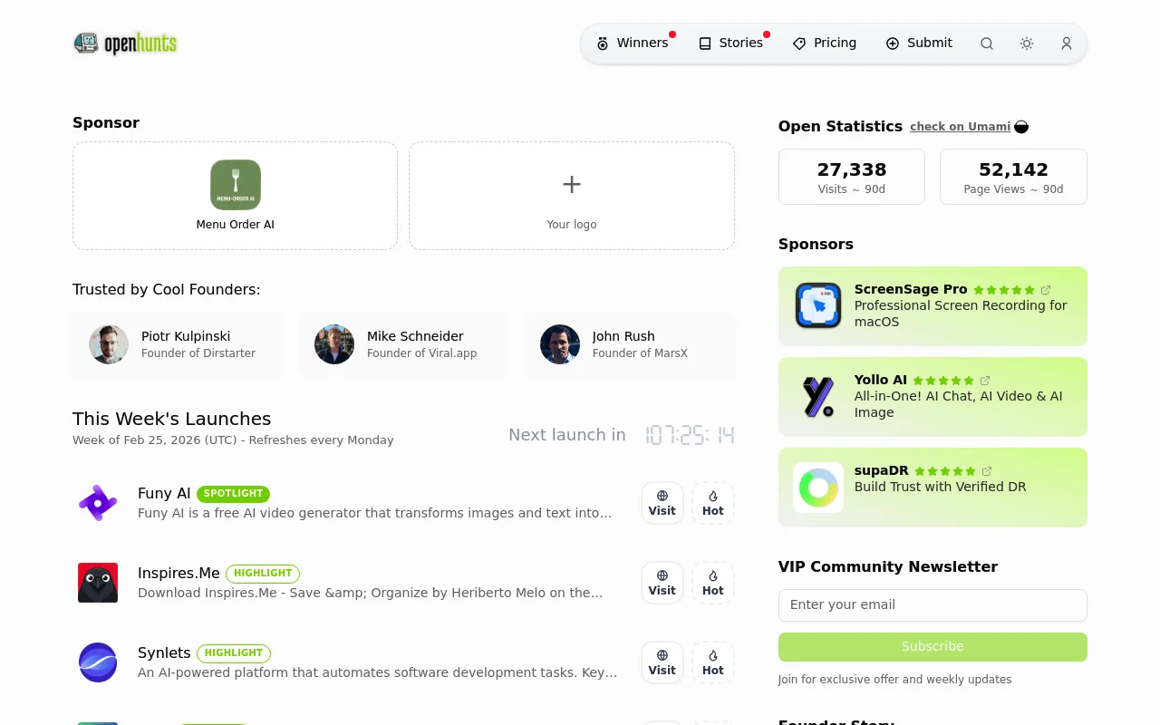Open search with the magnifying glass icon
The height and width of the screenshot is (725, 1160).
986,43
